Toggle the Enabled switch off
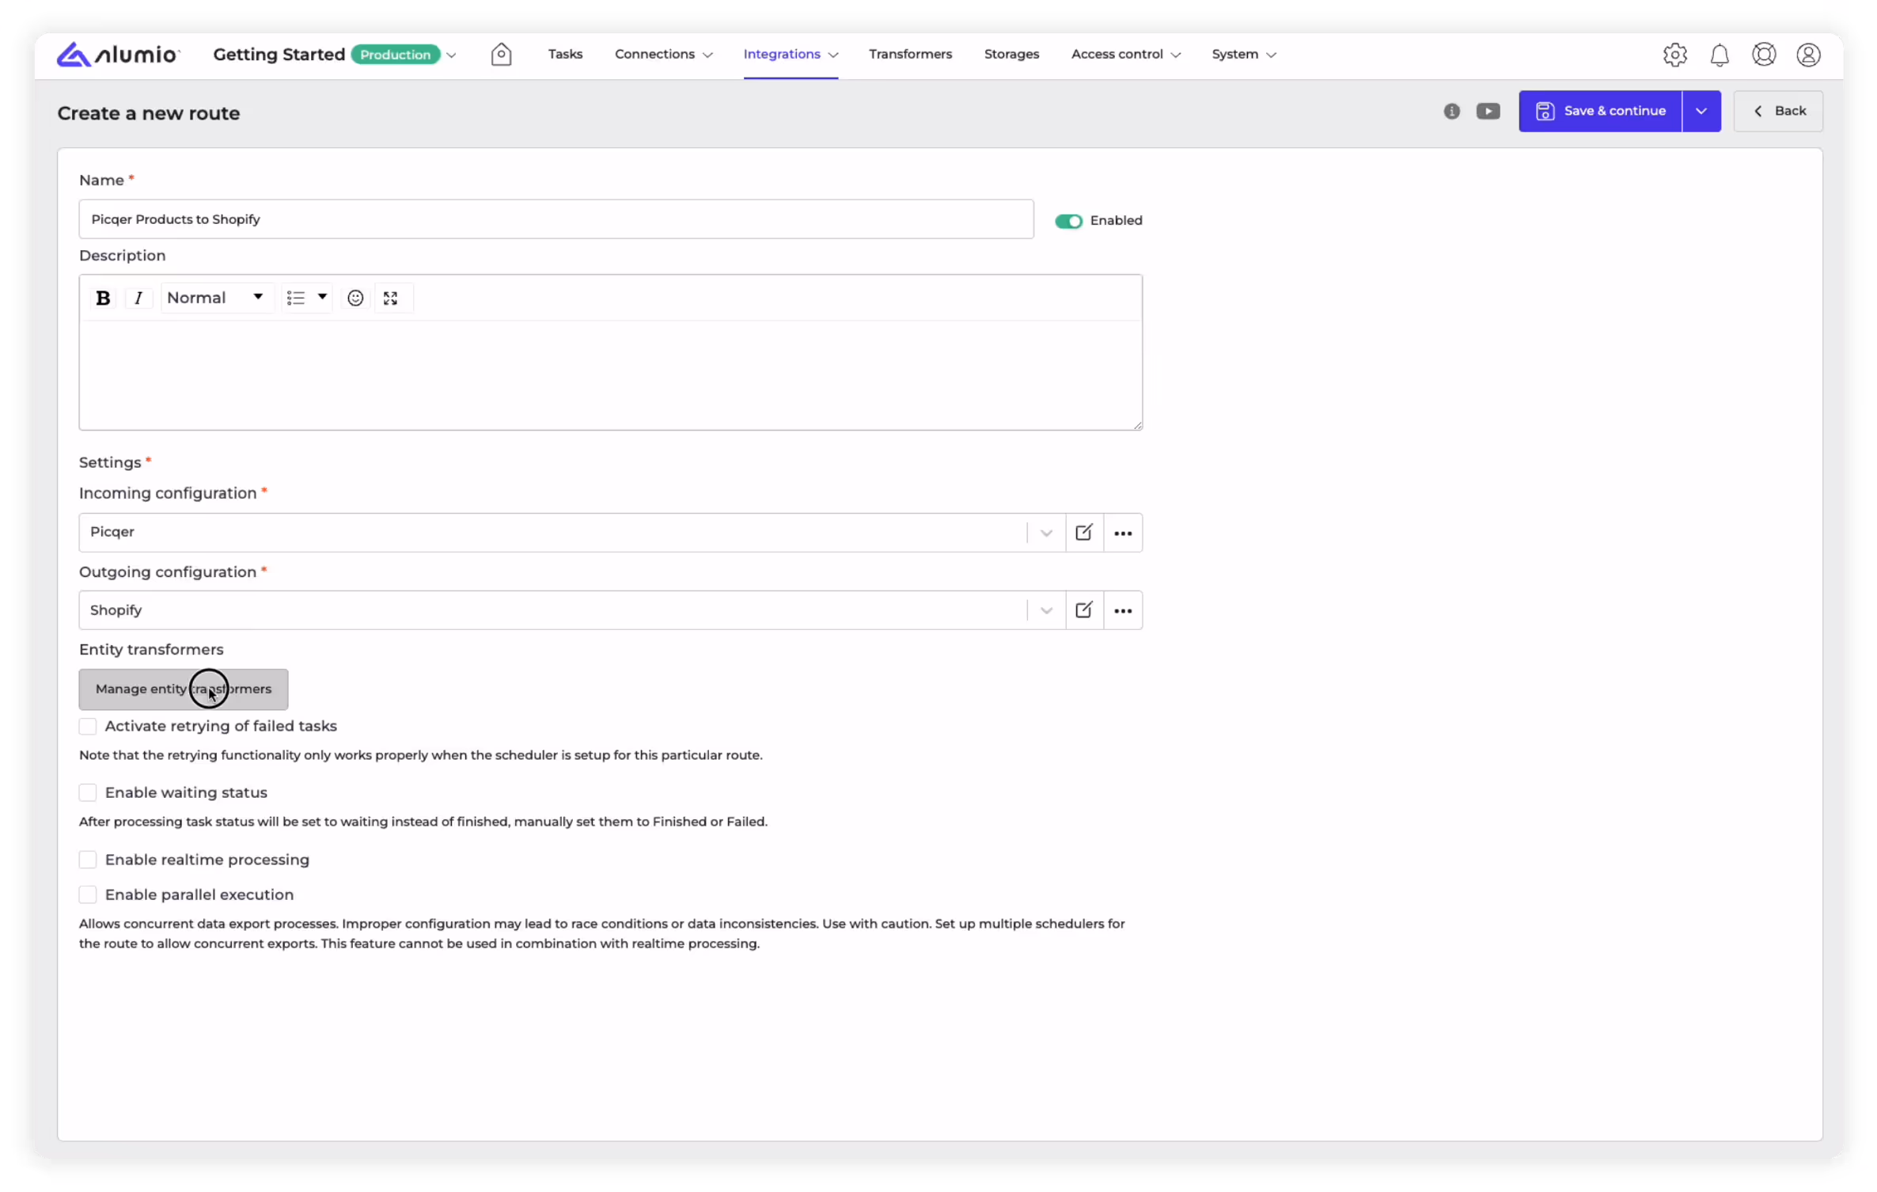The image size is (1877, 1192). point(1068,221)
